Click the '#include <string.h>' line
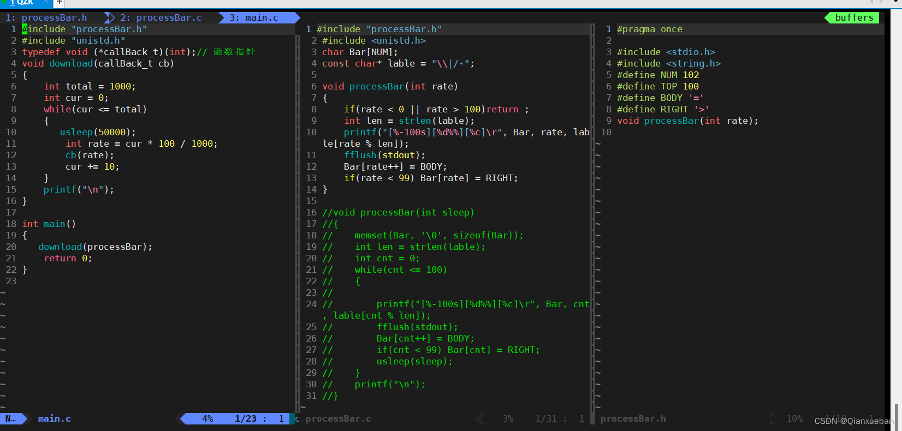Screen dimensions: 902x431 (669, 63)
